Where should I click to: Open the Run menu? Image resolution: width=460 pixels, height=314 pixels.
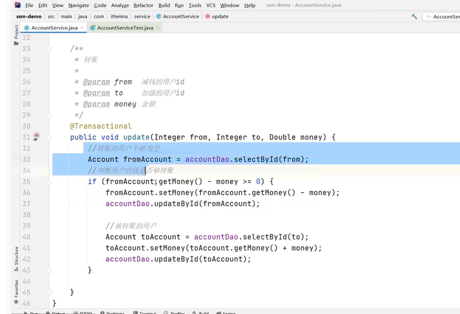179,5
